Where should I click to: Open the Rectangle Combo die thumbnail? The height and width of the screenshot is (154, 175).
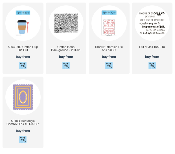[23, 97]
